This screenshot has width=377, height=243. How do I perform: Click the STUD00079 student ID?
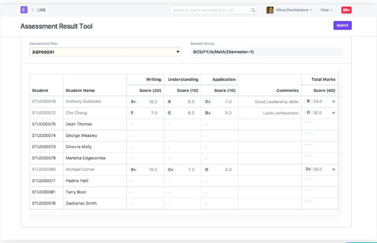coord(43,158)
